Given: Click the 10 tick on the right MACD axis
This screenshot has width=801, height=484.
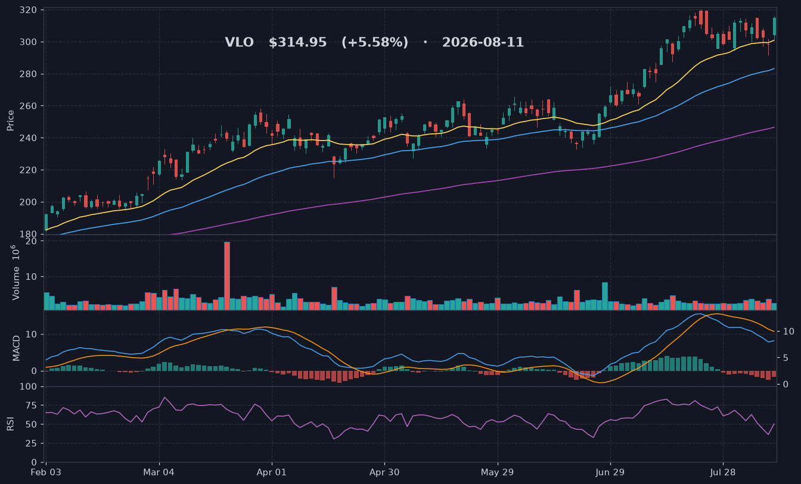Looking at the screenshot, I should 787,331.
